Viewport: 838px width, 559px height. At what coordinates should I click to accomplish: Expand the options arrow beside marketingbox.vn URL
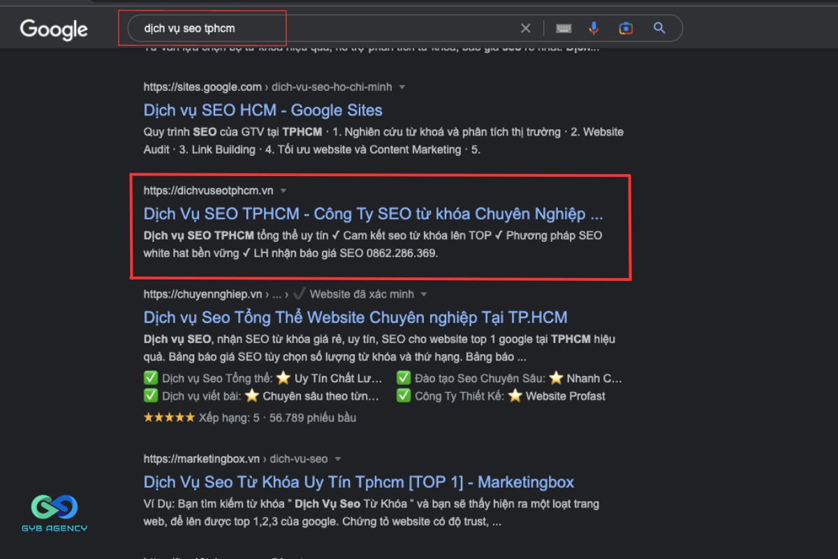(338, 459)
